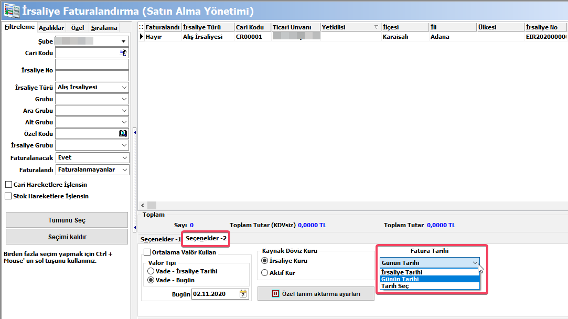Click the horizontal scrollbar left arrow
The height and width of the screenshot is (319, 568).
143,205
